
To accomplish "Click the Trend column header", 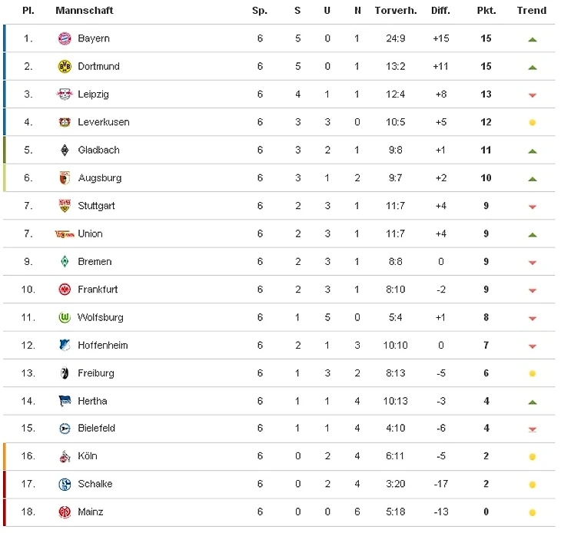I will point(532,11).
